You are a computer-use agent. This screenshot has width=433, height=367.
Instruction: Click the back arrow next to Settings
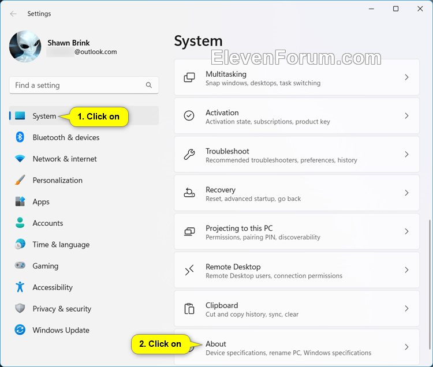coord(13,14)
